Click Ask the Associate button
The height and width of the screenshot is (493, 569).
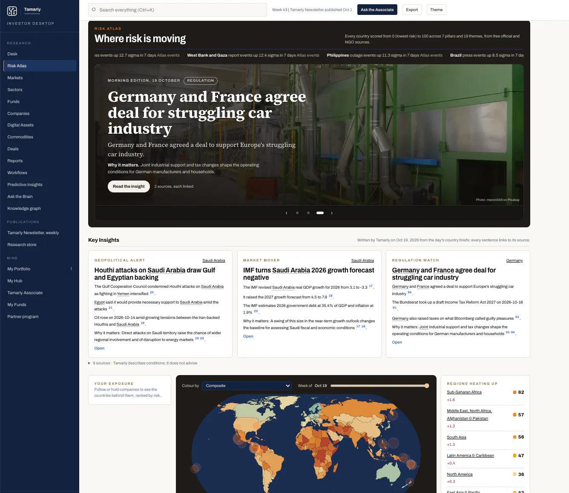[377, 10]
